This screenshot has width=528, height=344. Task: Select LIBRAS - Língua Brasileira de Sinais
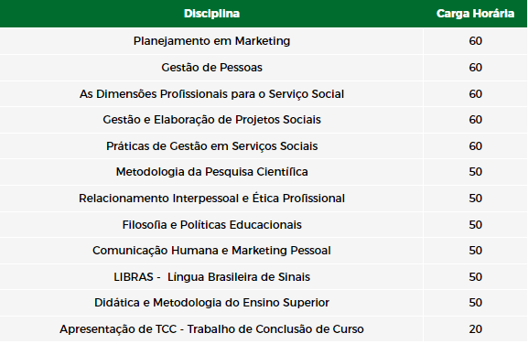click(211, 277)
